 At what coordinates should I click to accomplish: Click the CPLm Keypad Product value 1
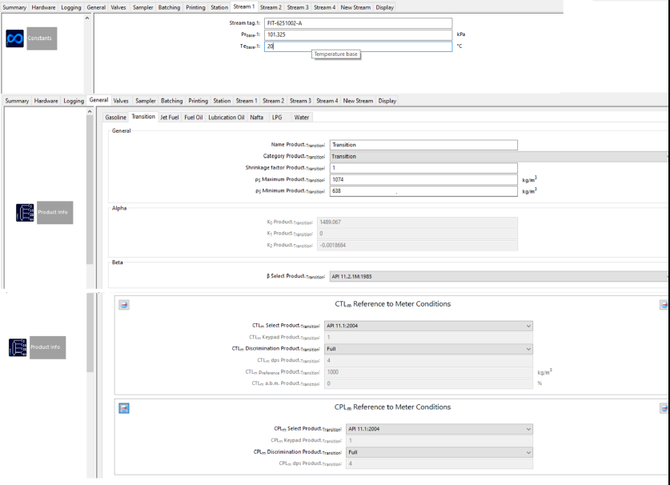(439, 440)
